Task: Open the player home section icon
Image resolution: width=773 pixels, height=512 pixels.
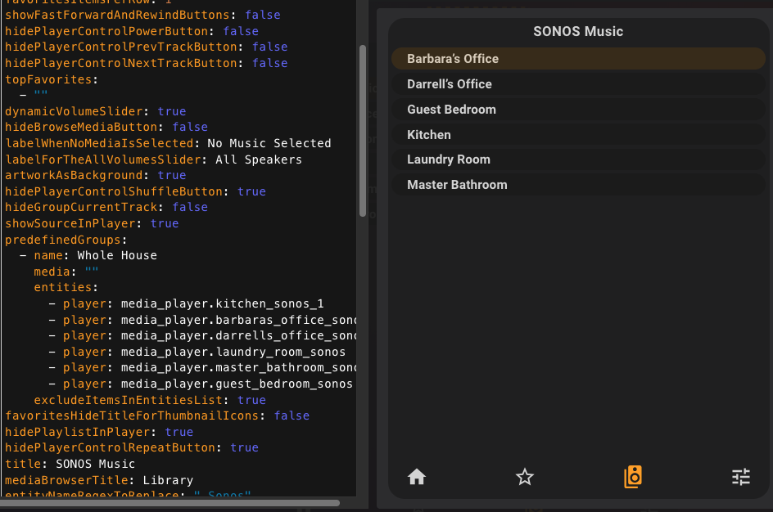Action: coord(417,477)
